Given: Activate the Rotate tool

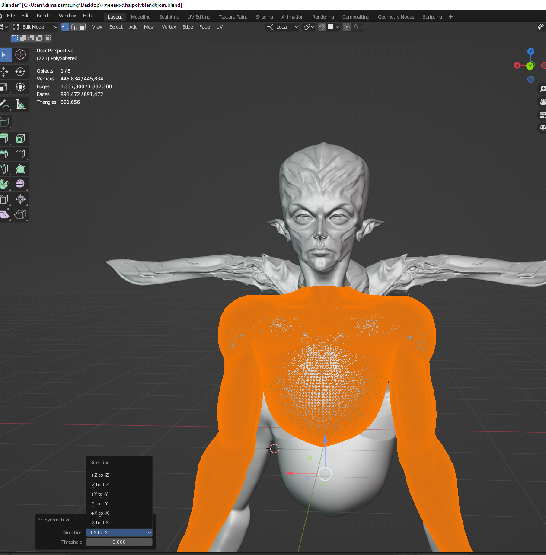Looking at the screenshot, I should 20,72.
